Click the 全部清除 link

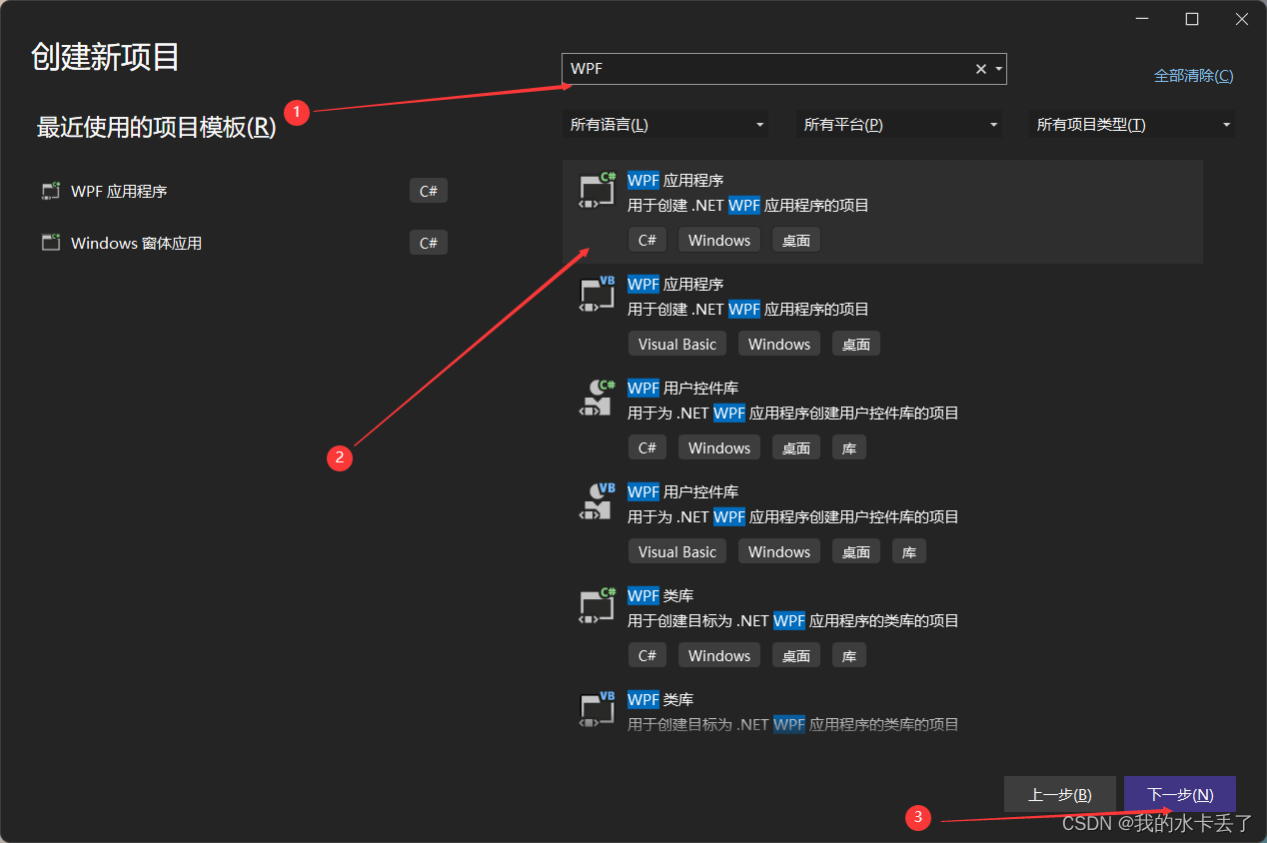(x=1193, y=76)
